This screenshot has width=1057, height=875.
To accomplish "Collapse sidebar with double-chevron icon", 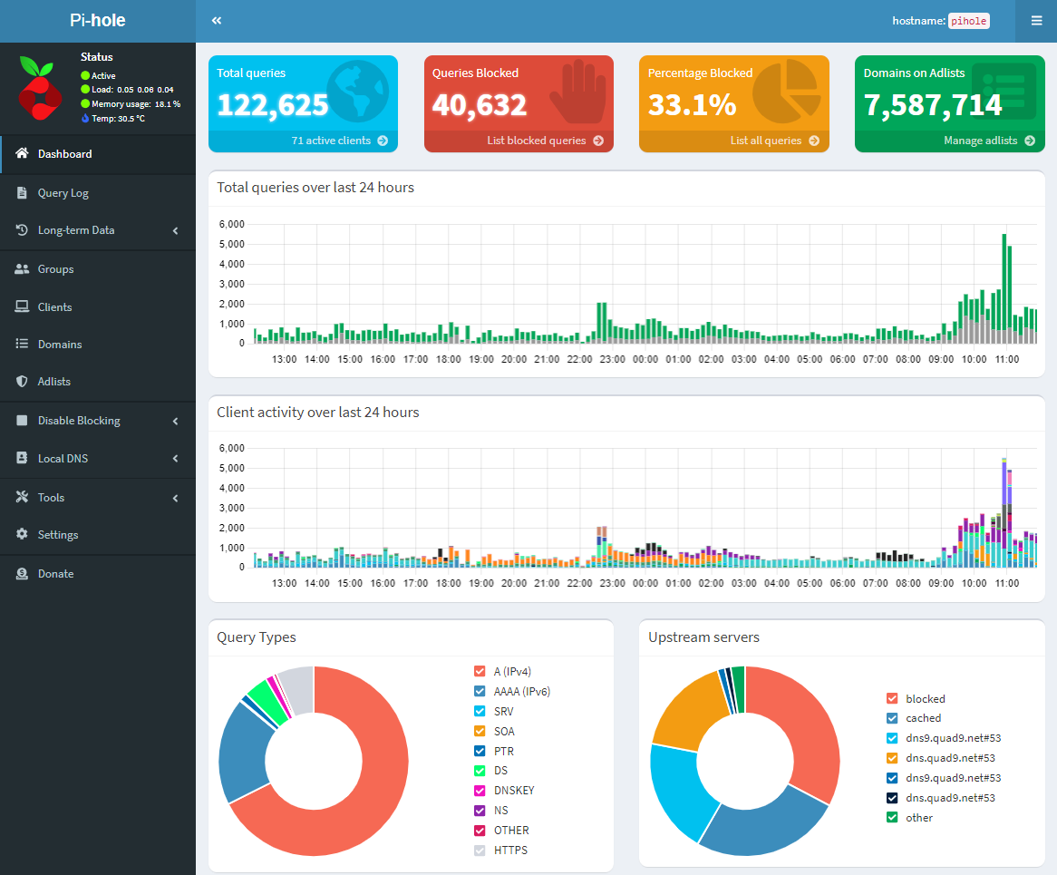I will [217, 20].
